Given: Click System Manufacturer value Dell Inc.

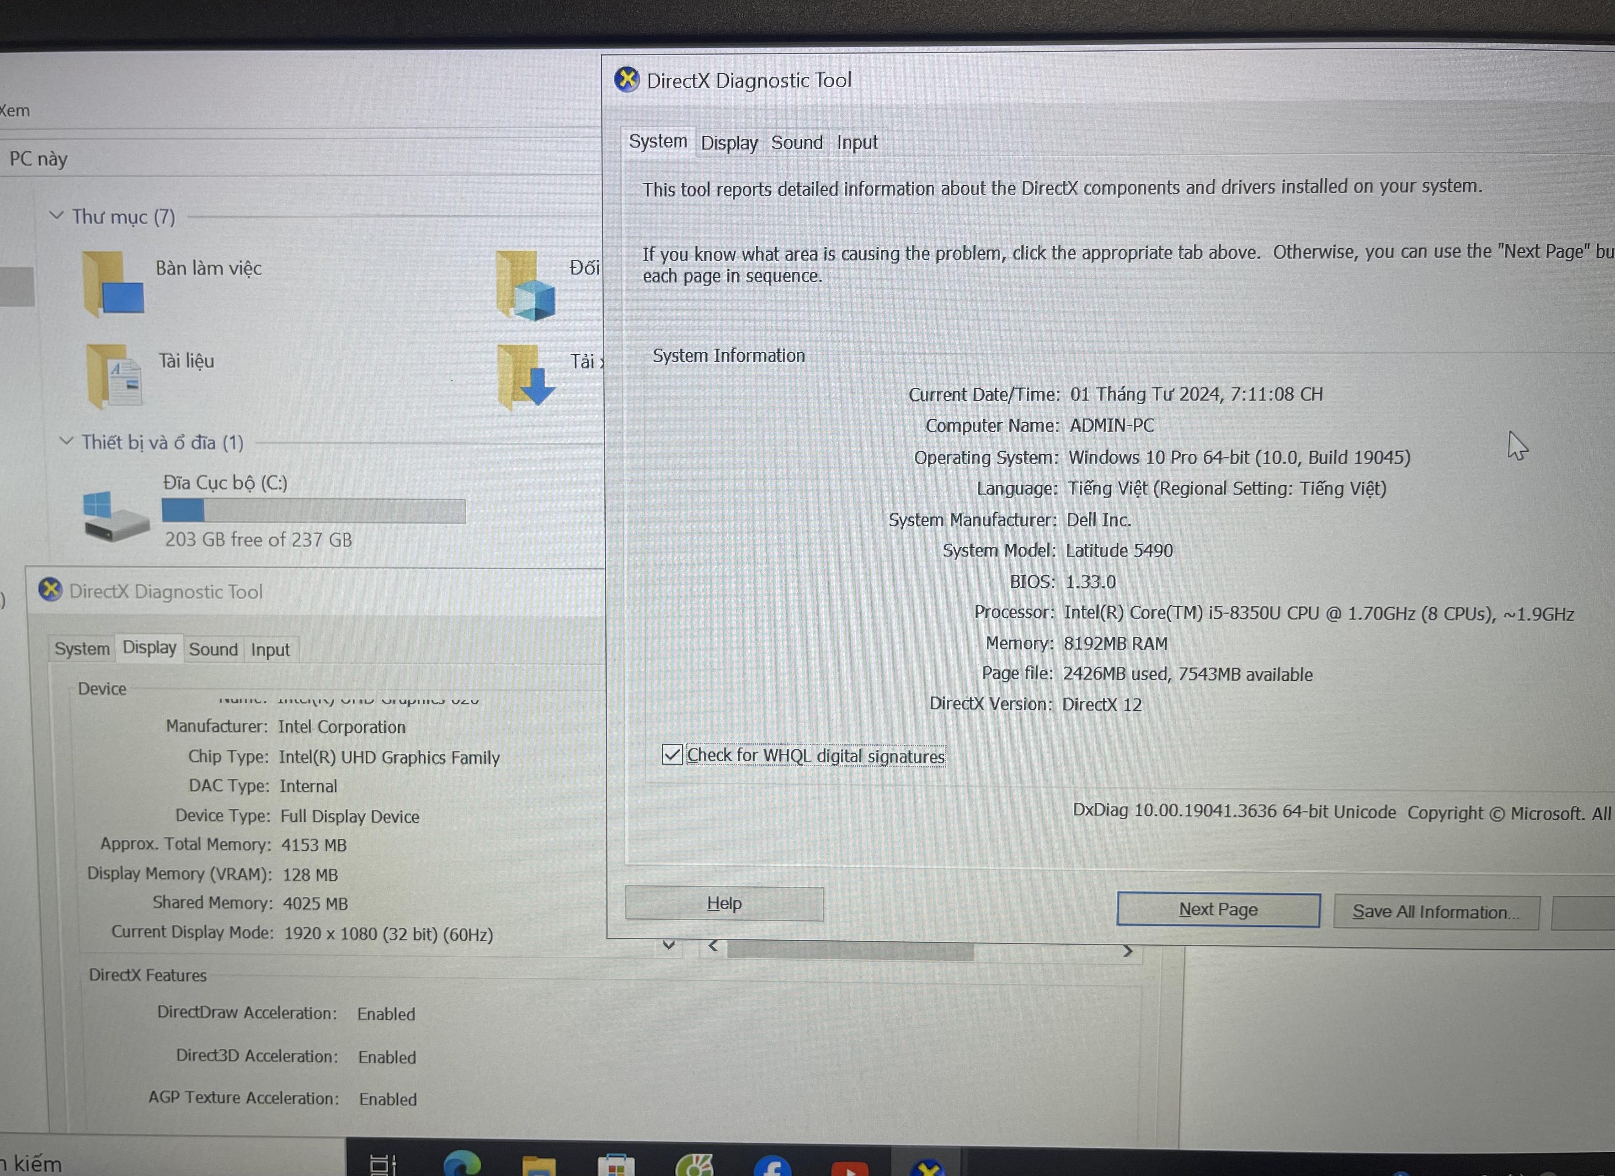Looking at the screenshot, I should (1099, 519).
